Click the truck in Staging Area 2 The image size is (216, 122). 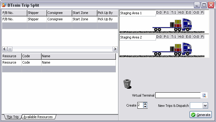point(172,49)
